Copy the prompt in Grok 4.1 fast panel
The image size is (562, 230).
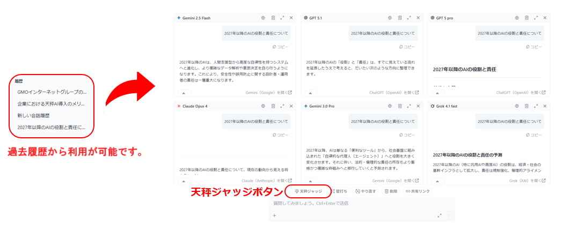coord(535,135)
